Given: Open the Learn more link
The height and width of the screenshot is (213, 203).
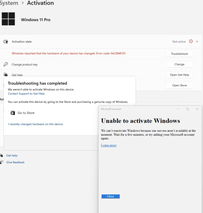Looking at the screenshot, I should (109, 145).
